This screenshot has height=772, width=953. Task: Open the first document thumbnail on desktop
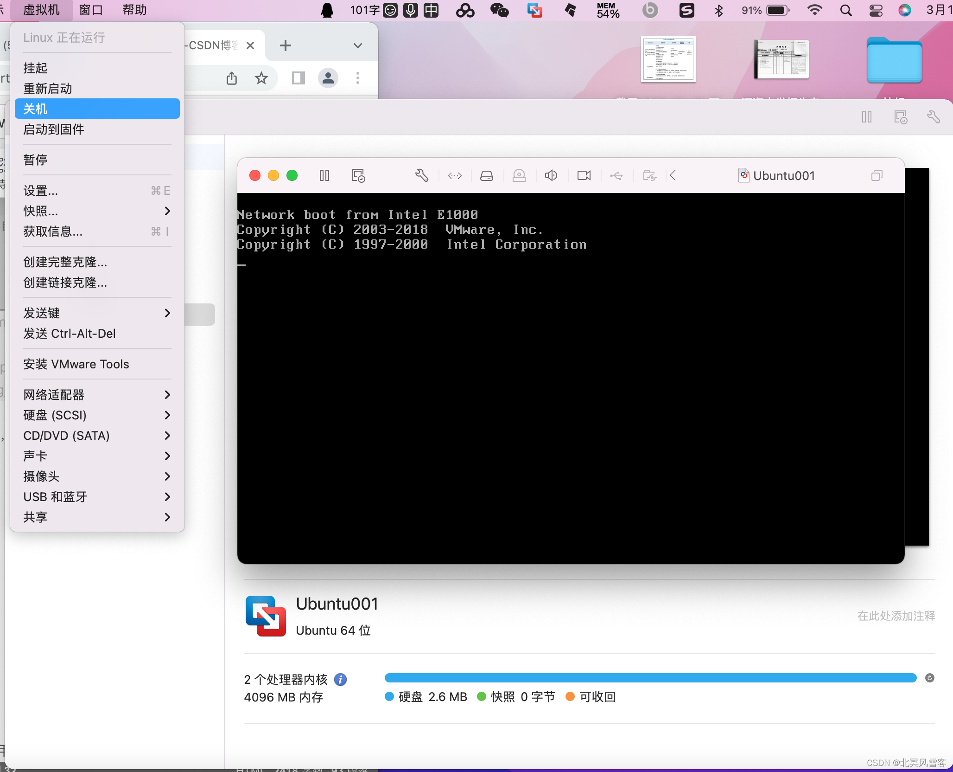coord(668,59)
